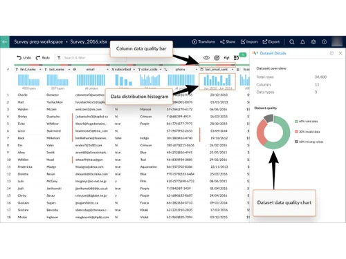Viewport: 346px width, 259px height.
Task: Open notifications bell icon
Action: pyautogui.click(x=302, y=42)
